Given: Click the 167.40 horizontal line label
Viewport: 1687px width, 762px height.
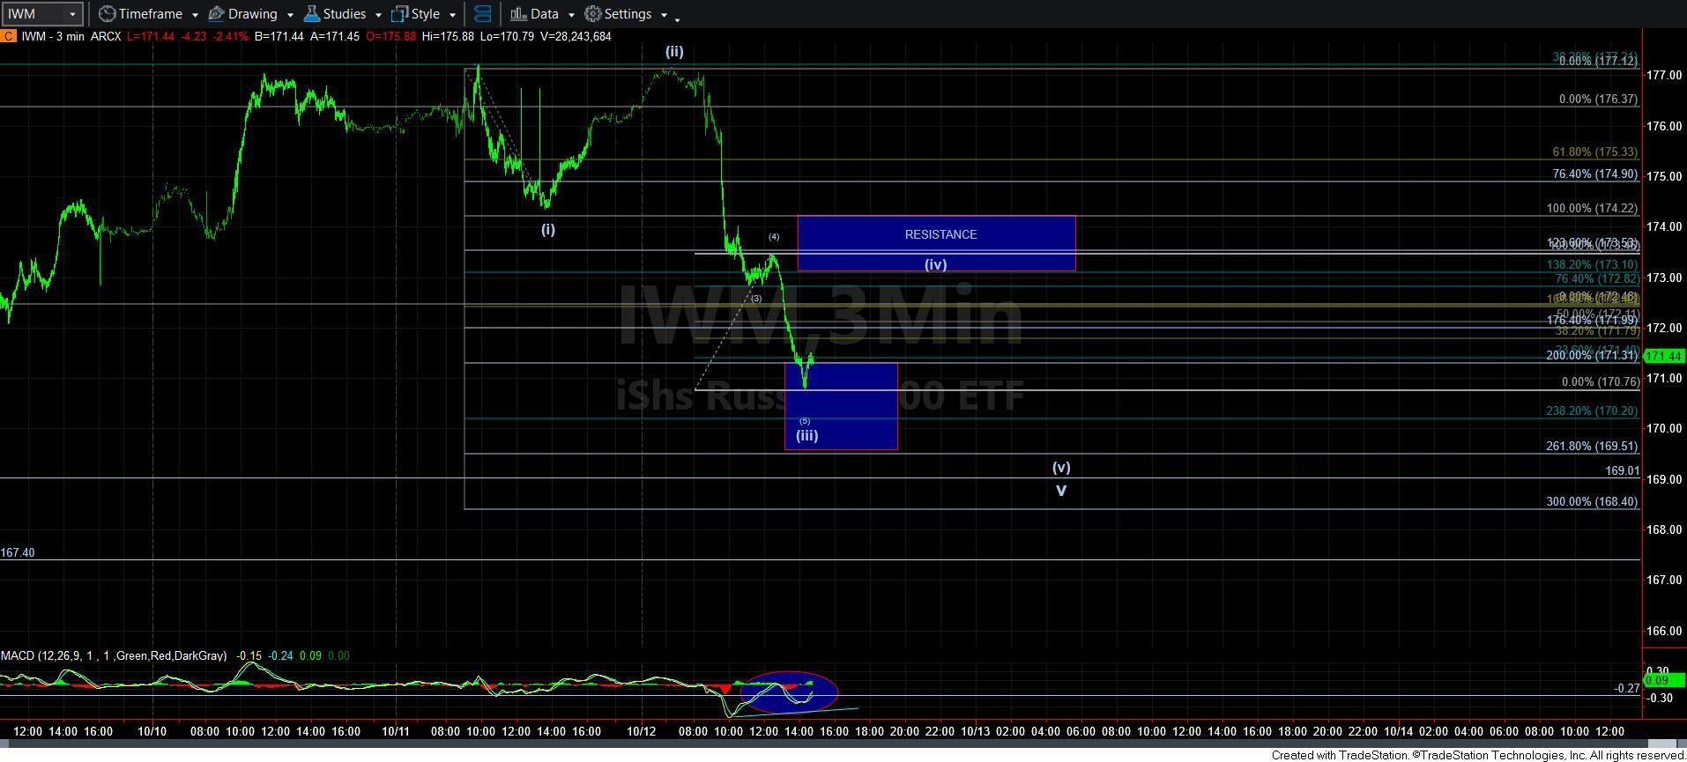Looking at the screenshot, I should pyautogui.click(x=18, y=552).
